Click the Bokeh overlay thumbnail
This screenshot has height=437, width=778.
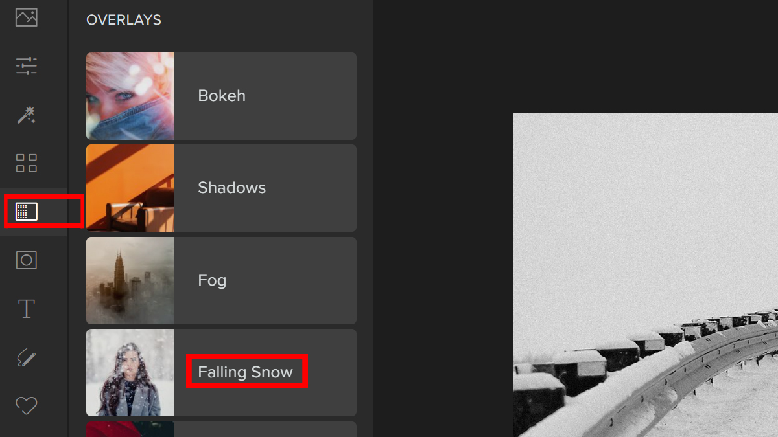coord(130,96)
